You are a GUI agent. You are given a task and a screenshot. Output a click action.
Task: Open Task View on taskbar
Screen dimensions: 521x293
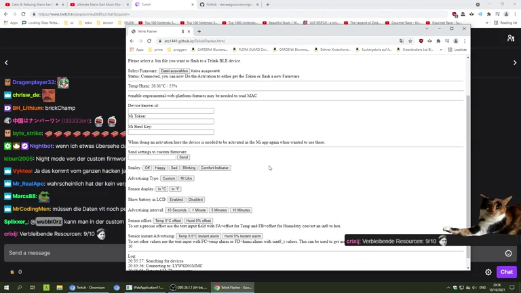(x=33, y=288)
